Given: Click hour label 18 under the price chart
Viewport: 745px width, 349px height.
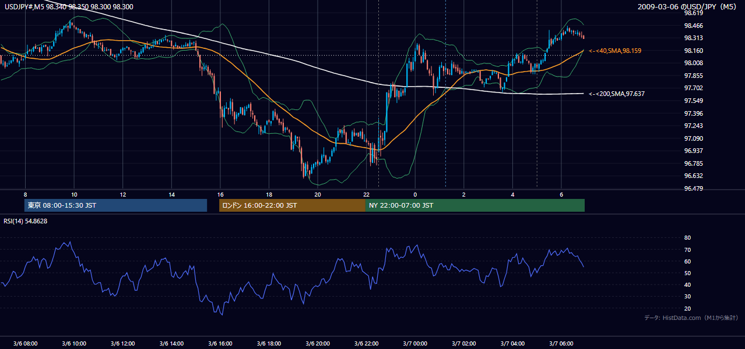Looking at the screenshot, I should click(269, 194).
